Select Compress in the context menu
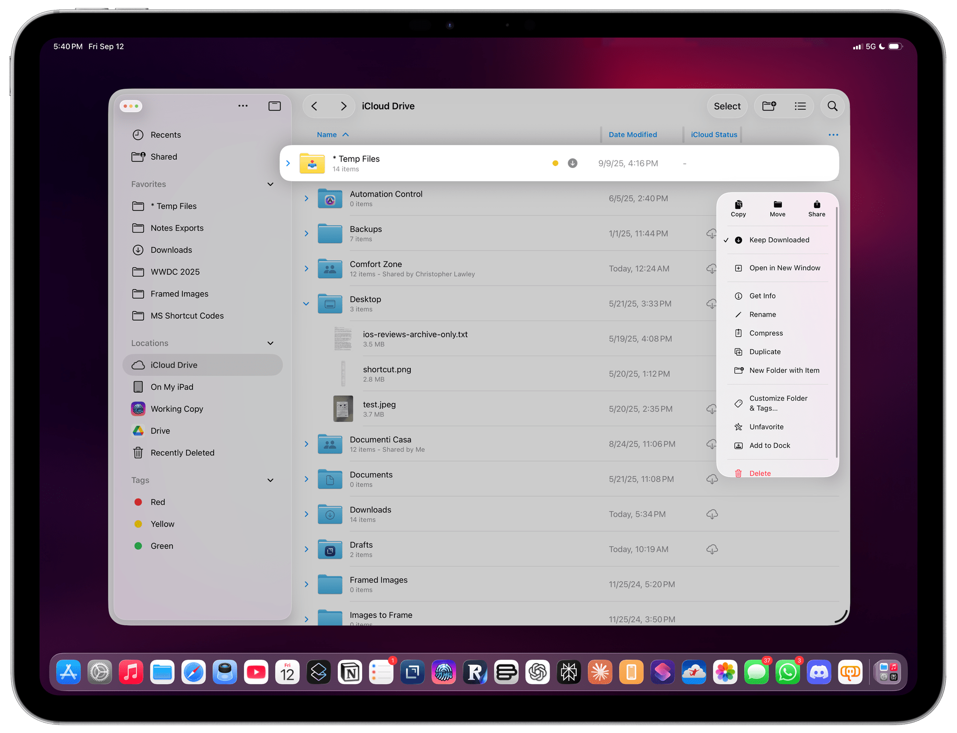Viewport: 957px width, 733px height. [766, 333]
